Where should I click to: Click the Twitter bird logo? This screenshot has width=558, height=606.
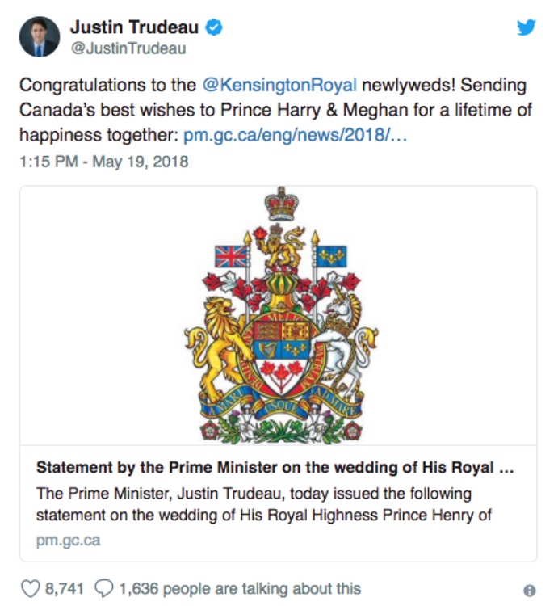point(527,27)
